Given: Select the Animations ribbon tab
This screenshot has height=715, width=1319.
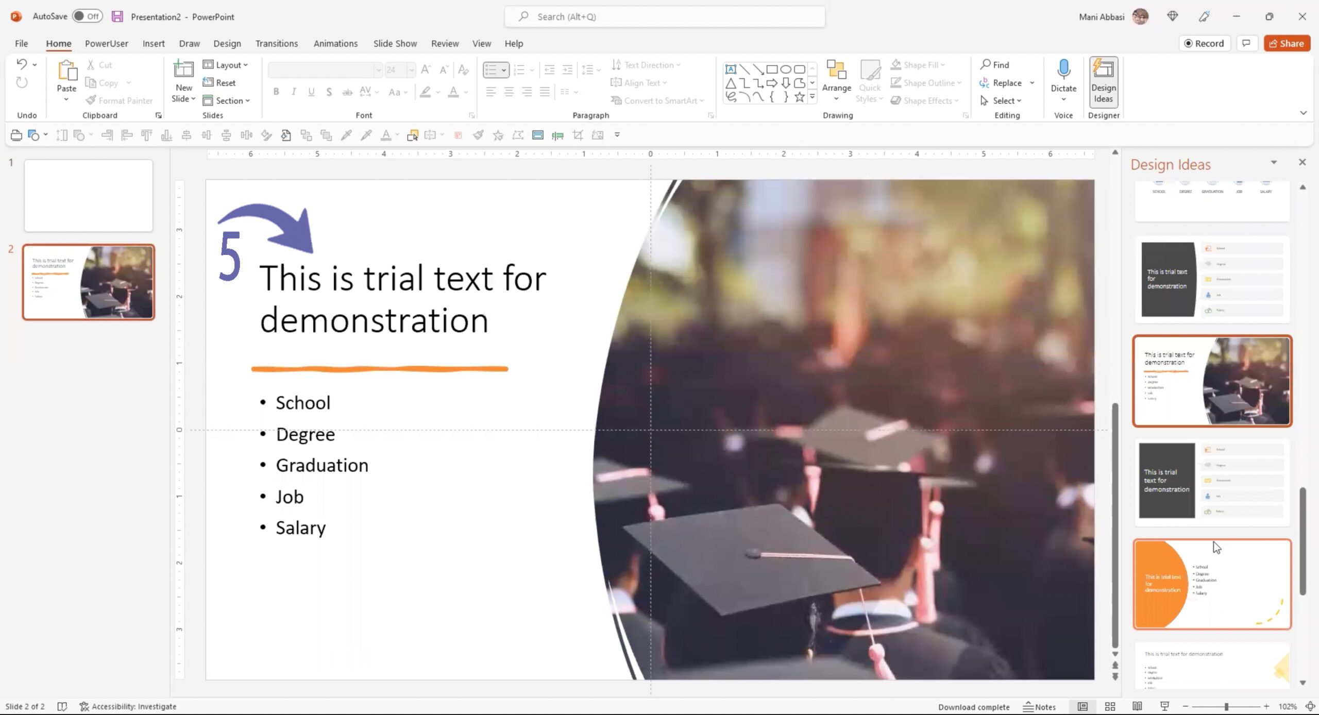Looking at the screenshot, I should click(335, 43).
